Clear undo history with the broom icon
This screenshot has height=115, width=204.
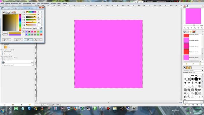point(200,64)
